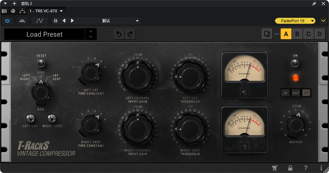
Task: Set the meter to IN mode
Action: pyautogui.click(x=286, y=93)
